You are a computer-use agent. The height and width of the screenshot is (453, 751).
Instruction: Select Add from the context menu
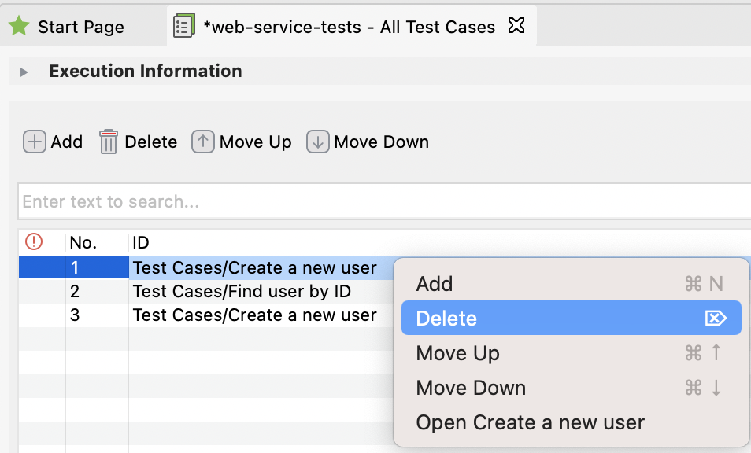[x=434, y=283]
